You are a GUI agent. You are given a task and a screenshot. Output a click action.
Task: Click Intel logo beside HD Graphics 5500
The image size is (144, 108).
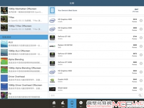(x=52, y=29)
